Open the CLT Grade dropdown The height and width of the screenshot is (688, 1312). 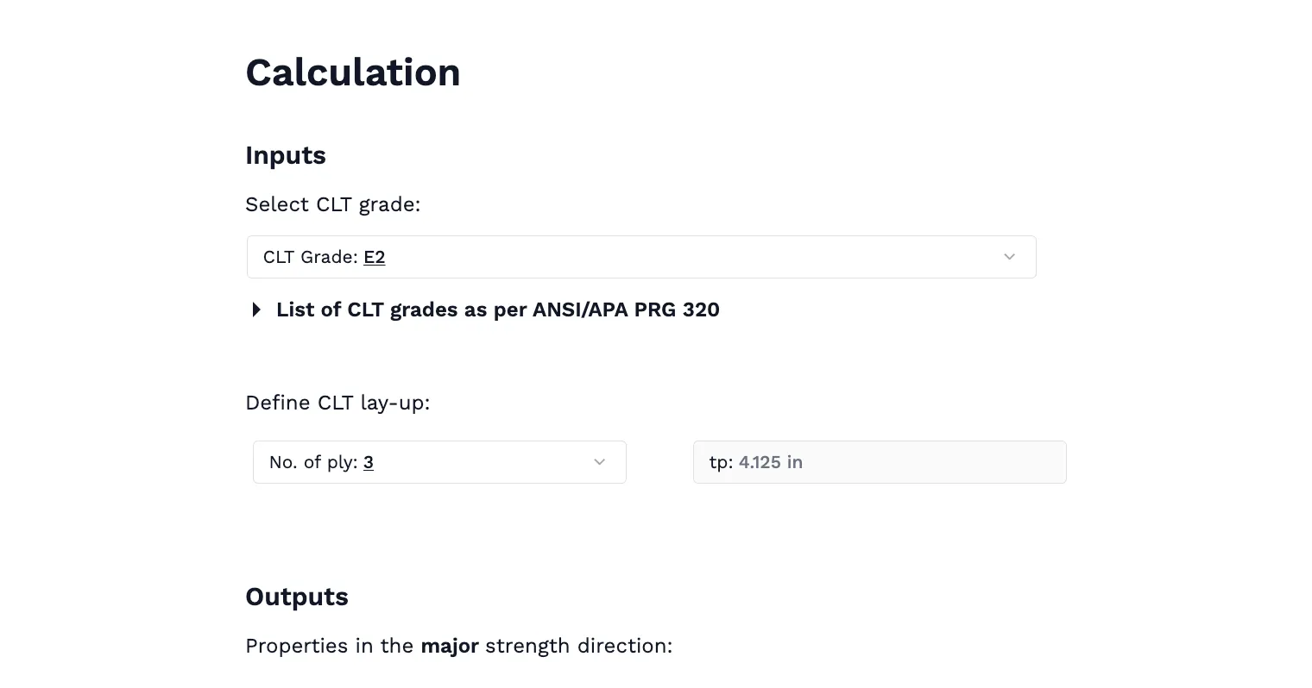641,257
